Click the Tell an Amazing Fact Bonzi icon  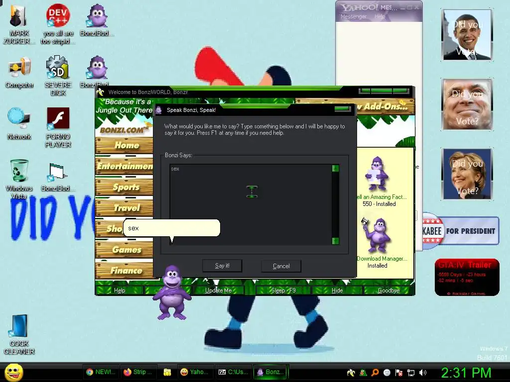click(377, 174)
